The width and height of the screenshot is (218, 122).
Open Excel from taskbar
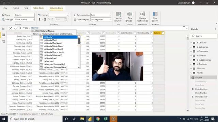(106, 119)
